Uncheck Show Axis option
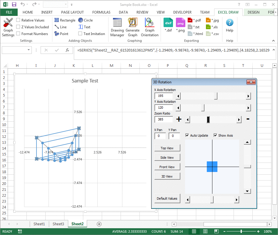This screenshot has height=235, width=278. pyautogui.click(x=215, y=135)
